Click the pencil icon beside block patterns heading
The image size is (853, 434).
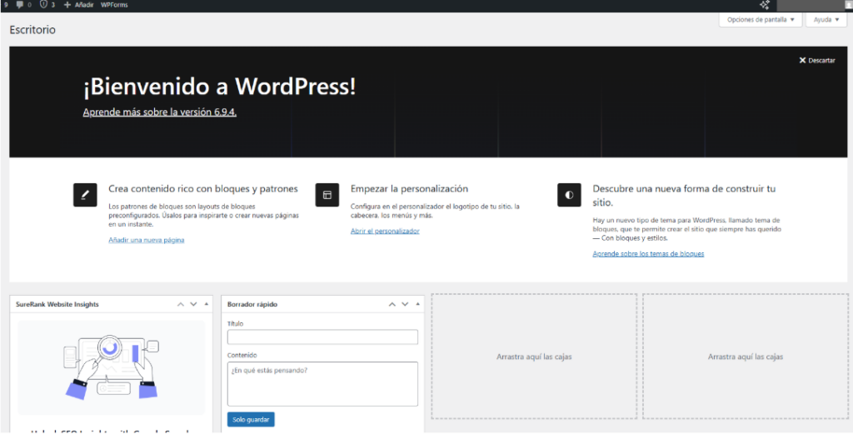(x=86, y=195)
